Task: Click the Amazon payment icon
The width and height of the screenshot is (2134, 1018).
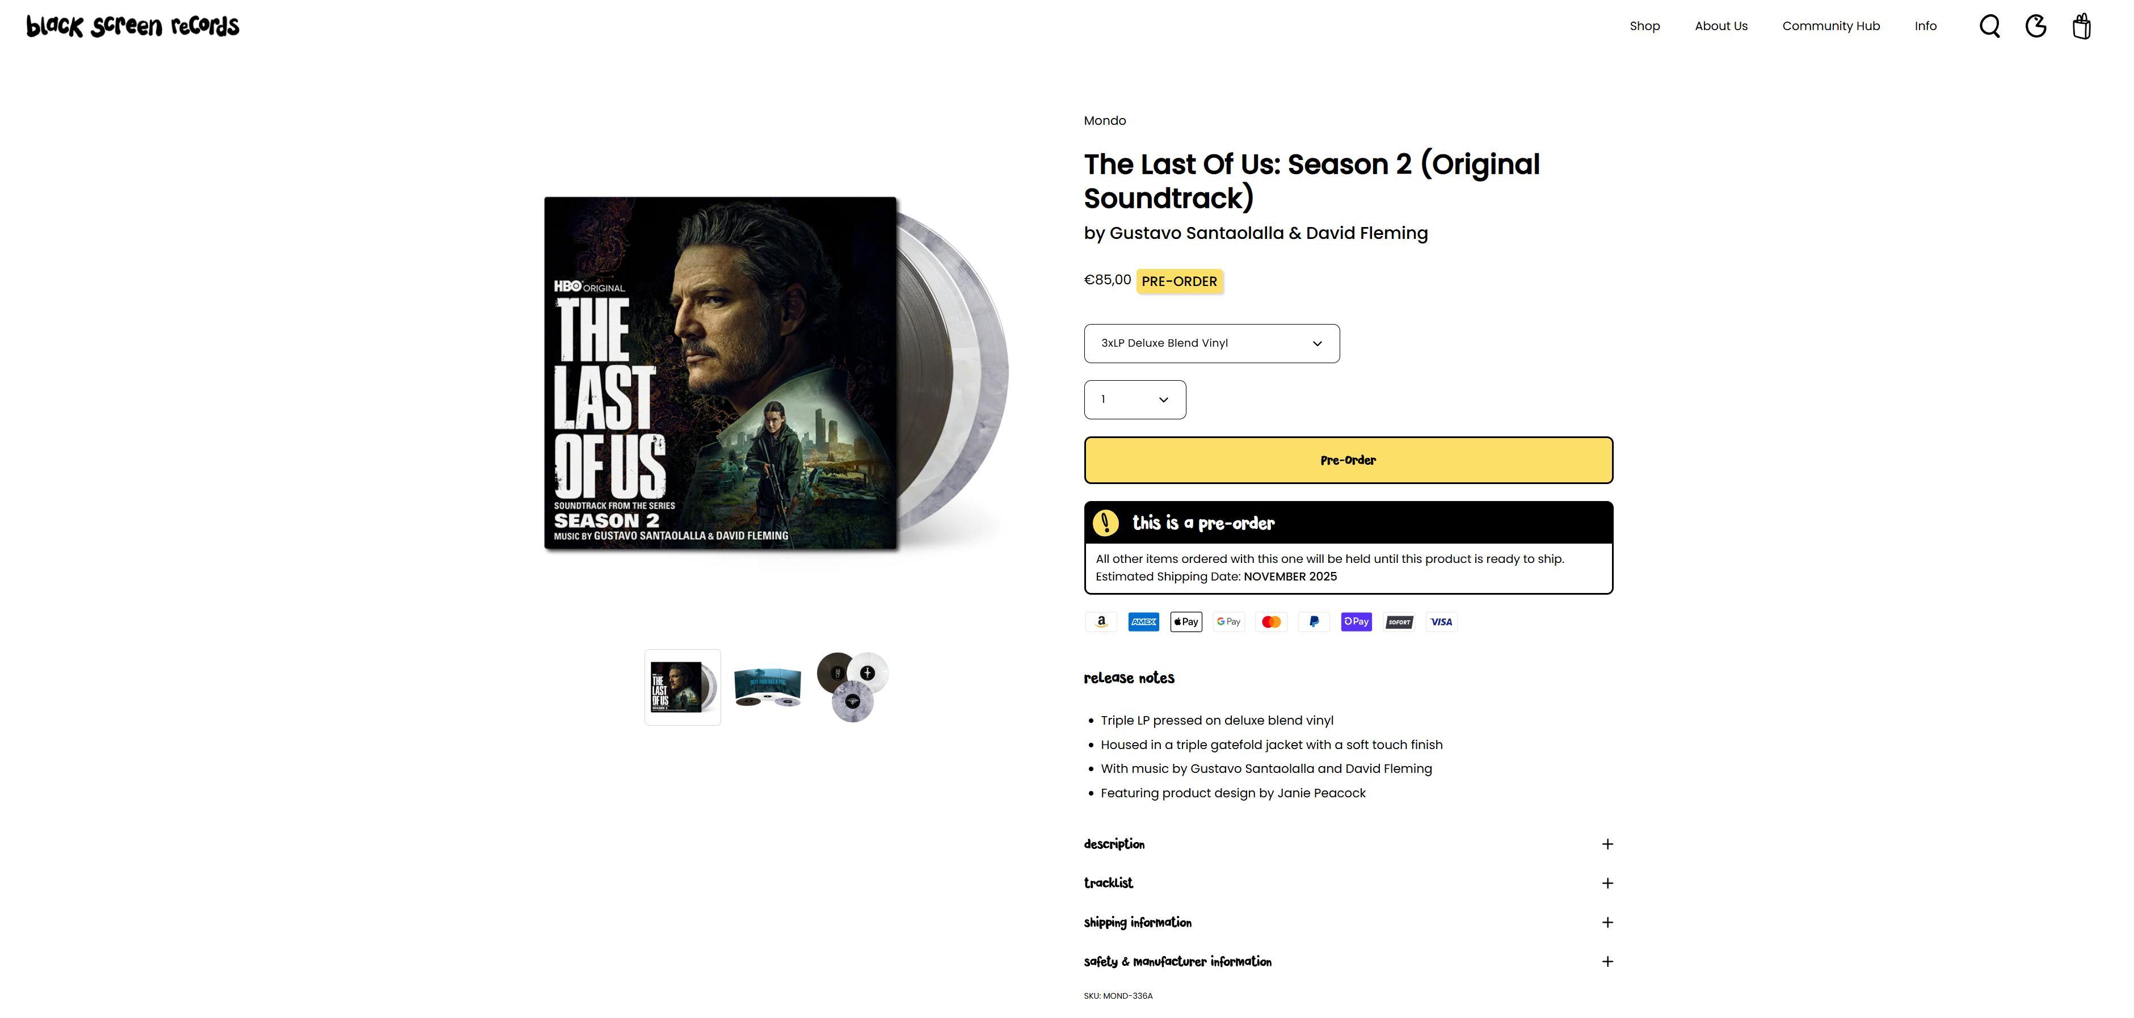Action: pyautogui.click(x=1101, y=622)
